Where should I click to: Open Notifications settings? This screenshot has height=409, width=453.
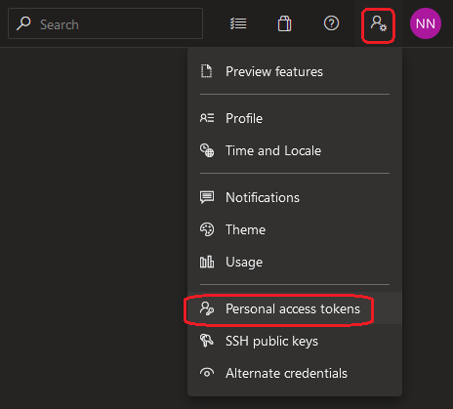[295, 197]
